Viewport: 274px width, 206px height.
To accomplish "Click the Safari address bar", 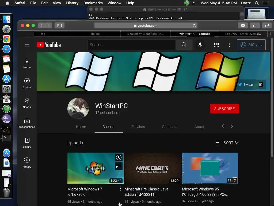I will click(146, 25).
